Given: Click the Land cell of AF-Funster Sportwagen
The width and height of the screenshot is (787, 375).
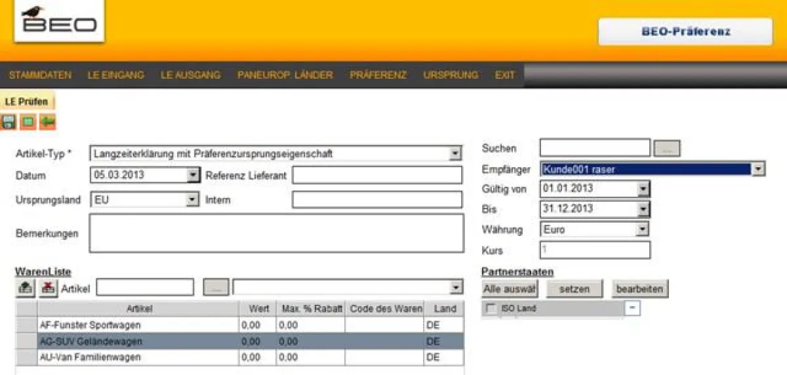Looking at the screenshot, I should tap(444, 325).
